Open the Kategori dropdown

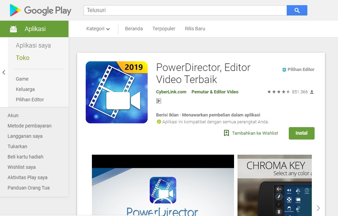[98, 29]
